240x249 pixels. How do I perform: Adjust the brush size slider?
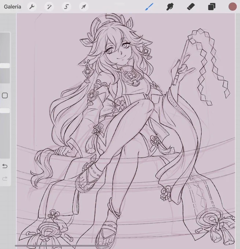pyautogui.click(x=5, y=66)
